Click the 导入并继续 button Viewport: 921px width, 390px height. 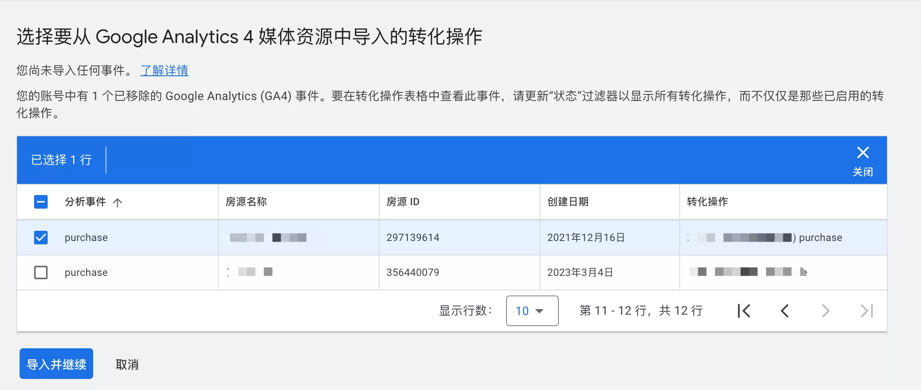(56, 364)
